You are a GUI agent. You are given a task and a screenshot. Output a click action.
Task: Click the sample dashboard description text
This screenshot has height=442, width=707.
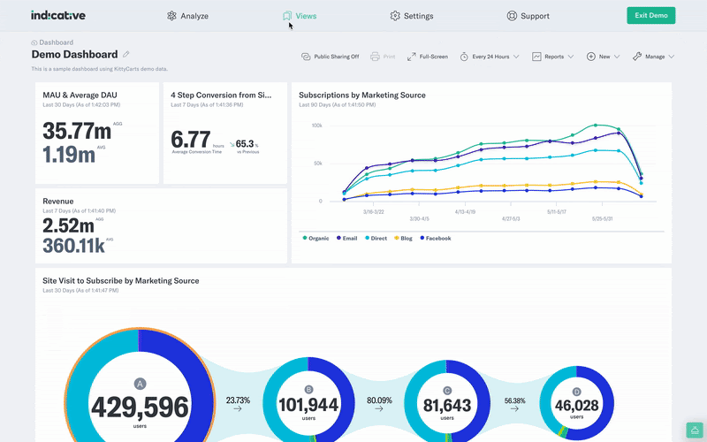coord(99,69)
